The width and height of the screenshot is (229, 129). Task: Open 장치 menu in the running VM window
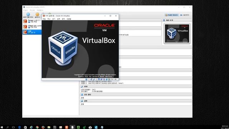(63, 19)
